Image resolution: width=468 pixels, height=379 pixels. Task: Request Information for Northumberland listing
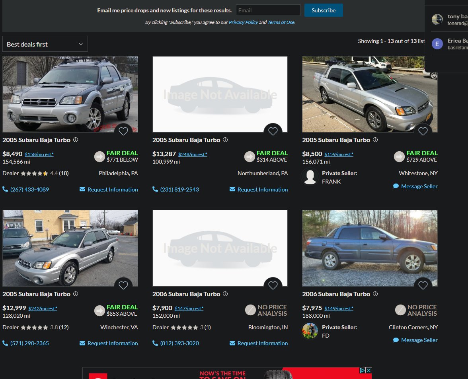(259, 189)
